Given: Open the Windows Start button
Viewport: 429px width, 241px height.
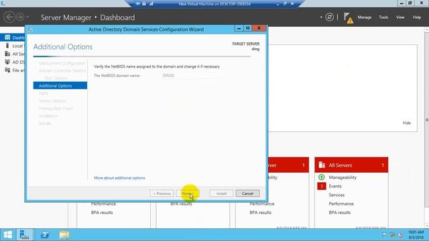Looking at the screenshot, I should pyautogui.click(x=7, y=235).
